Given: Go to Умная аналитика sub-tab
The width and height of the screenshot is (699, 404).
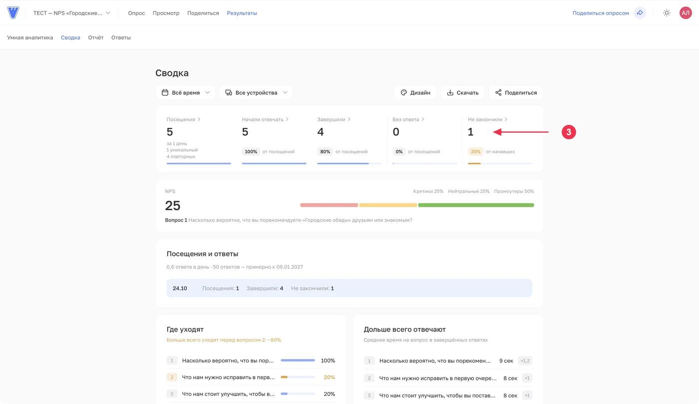Looking at the screenshot, I should (x=30, y=37).
